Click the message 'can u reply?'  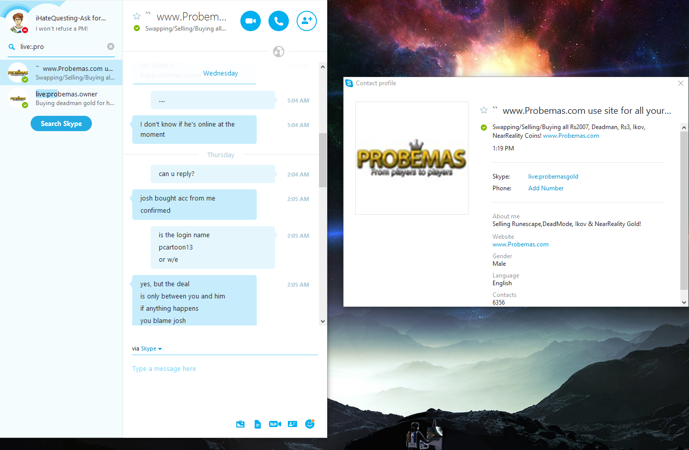pyautogui.click(x=213, y=174)
